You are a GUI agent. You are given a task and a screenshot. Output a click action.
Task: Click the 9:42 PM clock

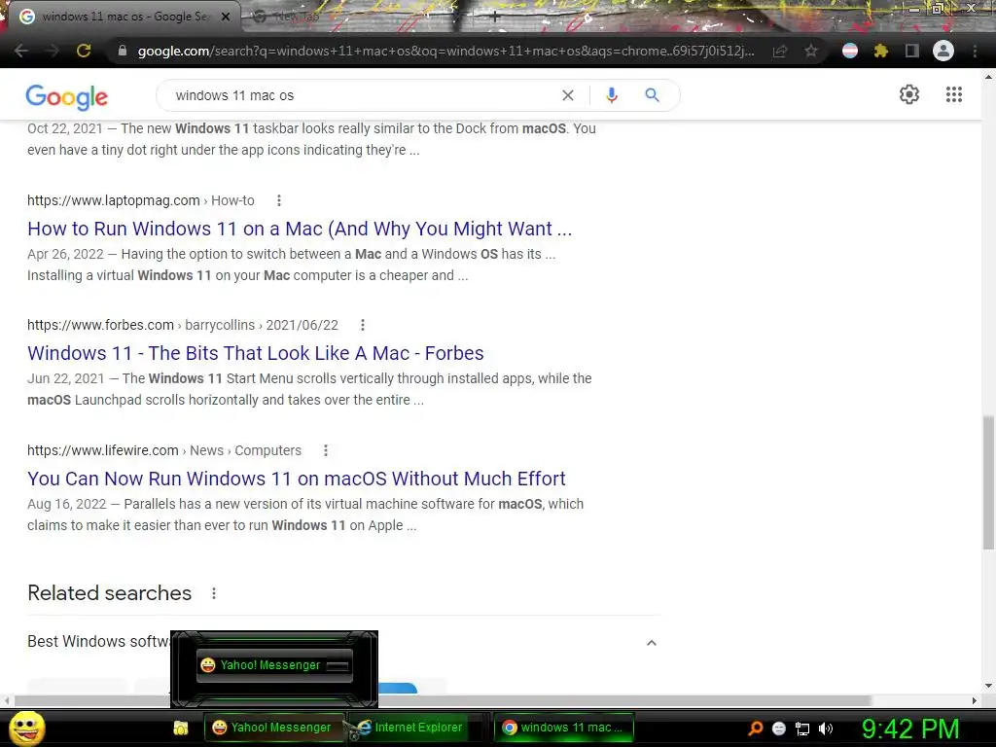(910, 729)
